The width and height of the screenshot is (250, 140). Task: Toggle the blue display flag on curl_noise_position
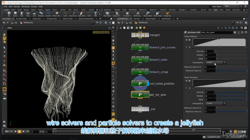(x=148, y=83)
